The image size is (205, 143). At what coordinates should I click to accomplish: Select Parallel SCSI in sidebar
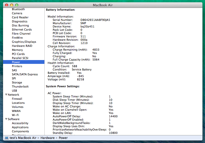coord(20,58)
